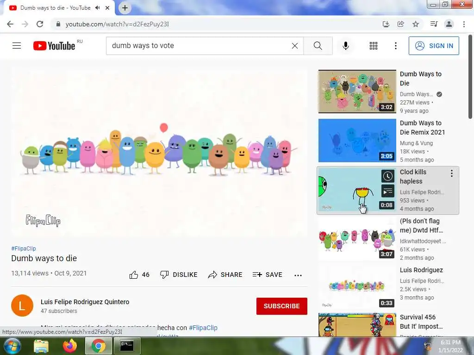The image size is (474, 355).
Task: Open YouTube apps grid
Action: point(374,46)
